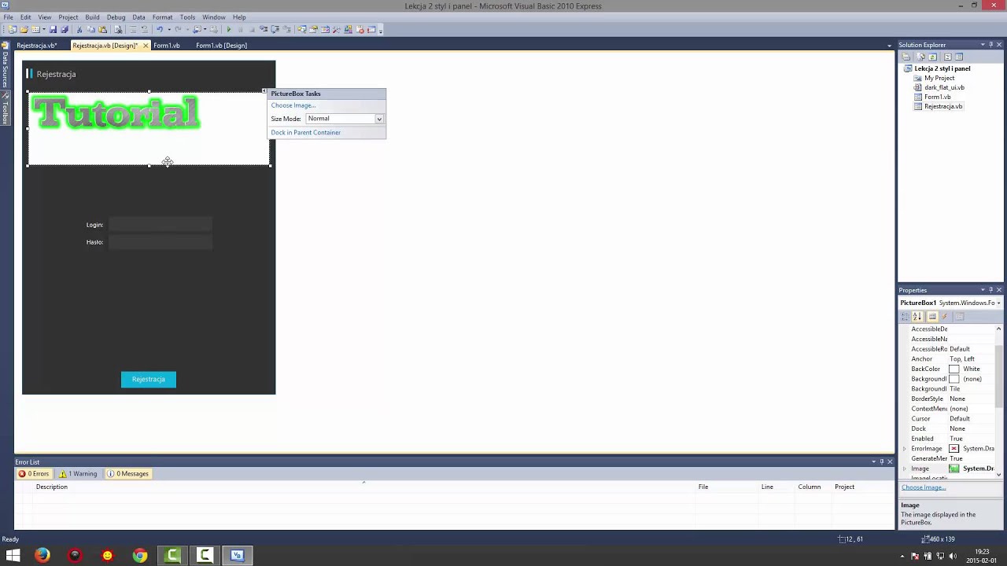
Task: Click Dock in Parent Container link
Action: pyautogui.click(x=305, y=133)
